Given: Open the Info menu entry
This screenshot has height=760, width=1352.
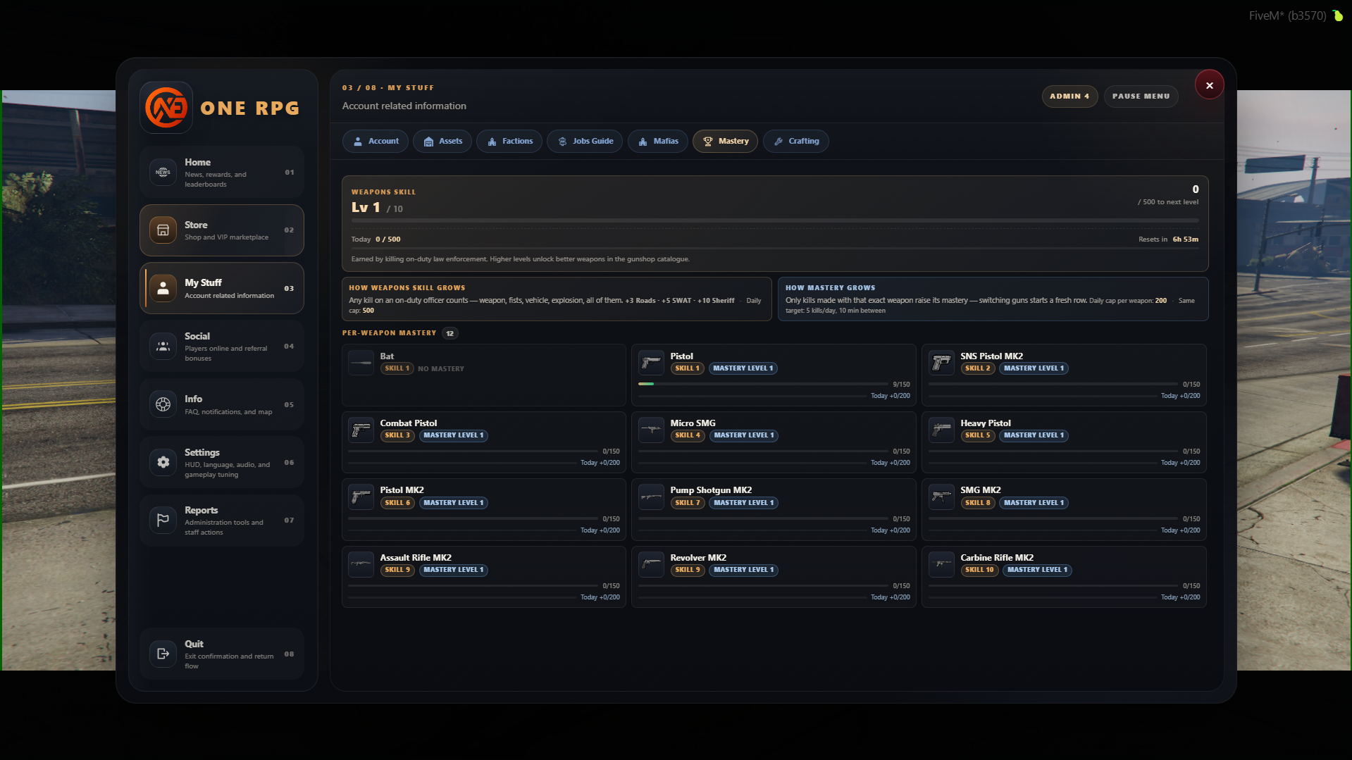Looking at the screenshot, I should click(221, 404).
